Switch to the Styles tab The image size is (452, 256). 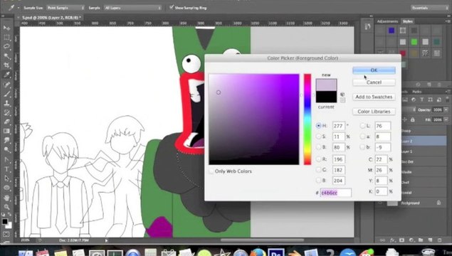click(407, 21)
